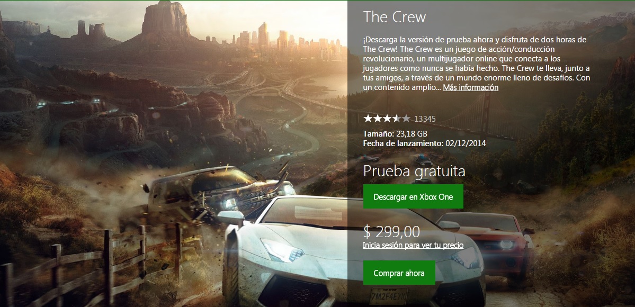Open the 13345 ratings count
This screenshot has height=307, width=635.
click(x=425, y=119)
